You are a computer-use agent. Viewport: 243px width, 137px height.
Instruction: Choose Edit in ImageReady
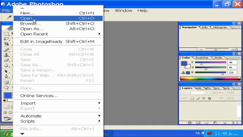(58, 41)
